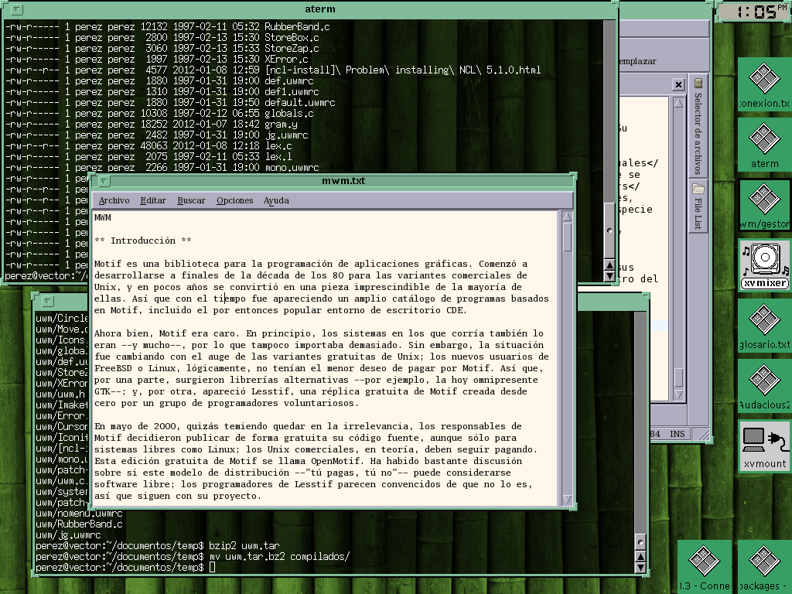
Task: Open the Buscar menu
Action: coord(192,200)
